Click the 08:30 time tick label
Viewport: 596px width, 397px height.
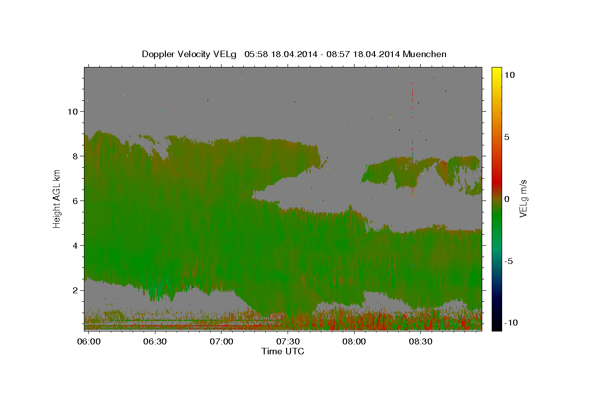click(x=421, y=342)
